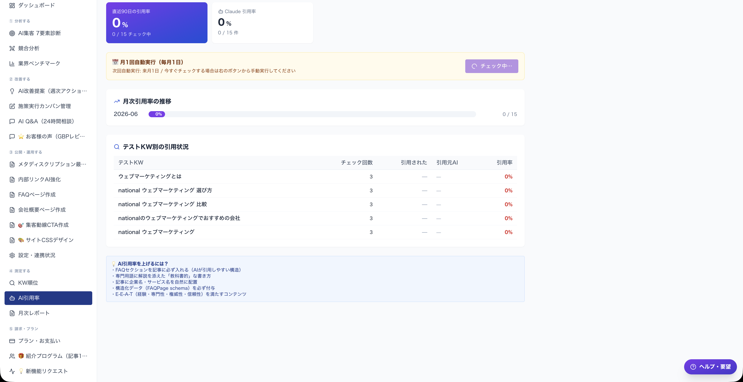Select row national ウェブマーケティング 比較
The width and height of the screenshot is (743, 382).
coord(315,204)
